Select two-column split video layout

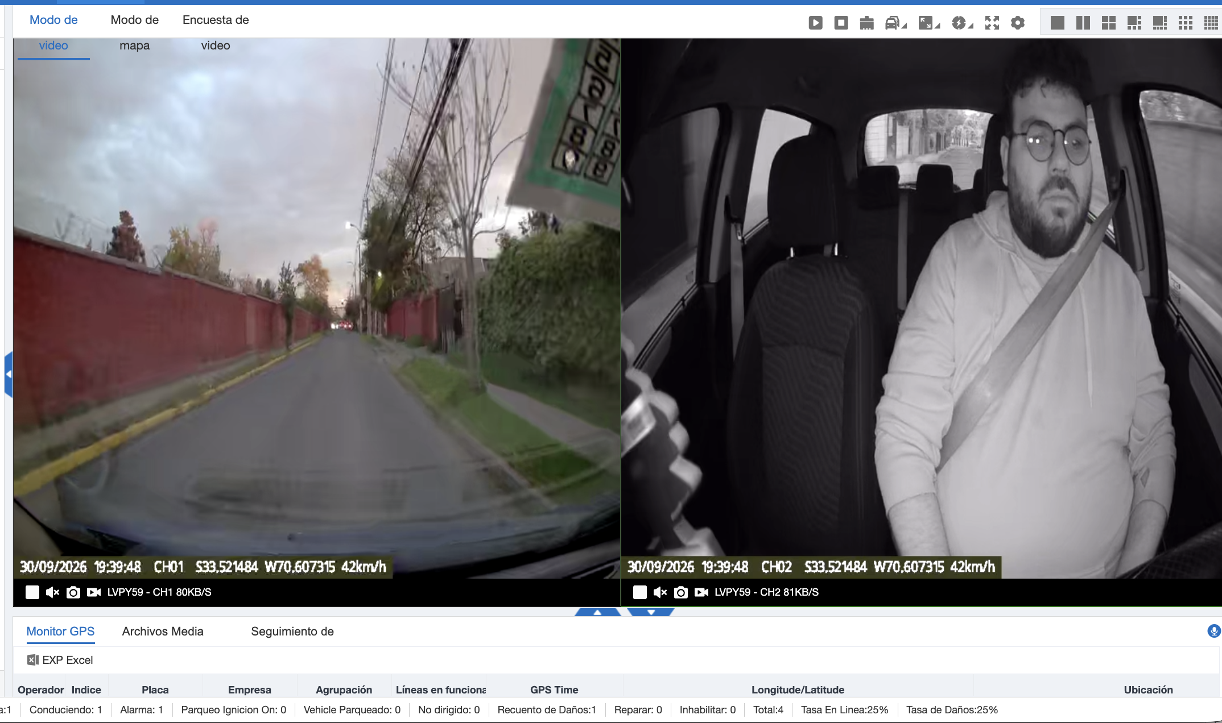point(1083,23)
